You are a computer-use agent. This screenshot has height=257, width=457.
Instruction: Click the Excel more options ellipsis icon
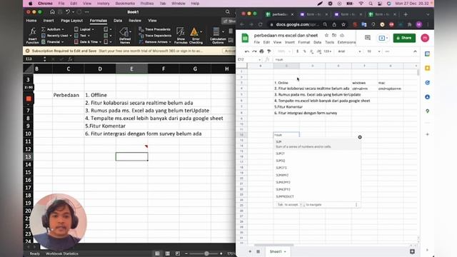[x=87, y=12]
